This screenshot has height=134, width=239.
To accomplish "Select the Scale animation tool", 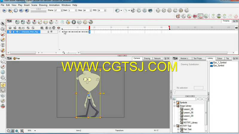I will click(x=169, y=10).
